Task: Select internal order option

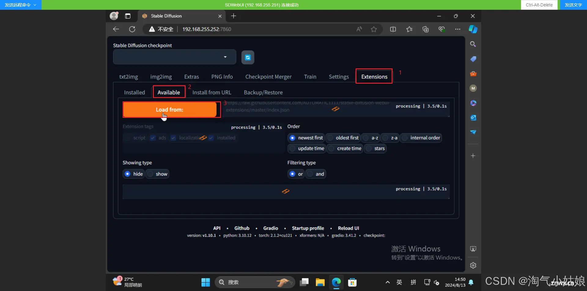Action: [x=421, y=138]
